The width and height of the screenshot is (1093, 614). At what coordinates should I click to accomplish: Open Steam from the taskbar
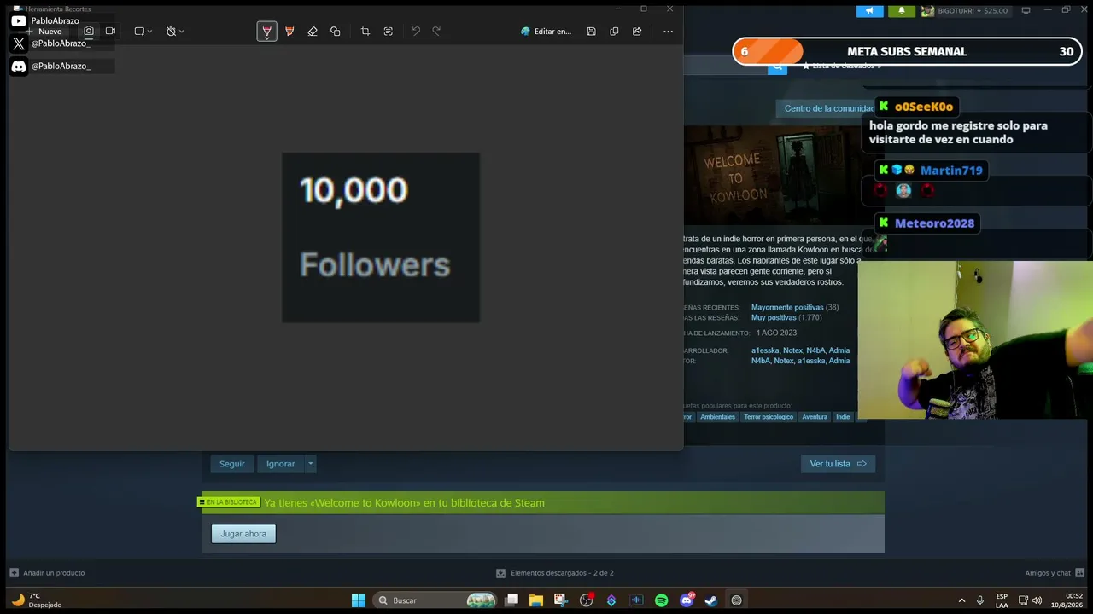pyautogui.click(x=710, y=600)
